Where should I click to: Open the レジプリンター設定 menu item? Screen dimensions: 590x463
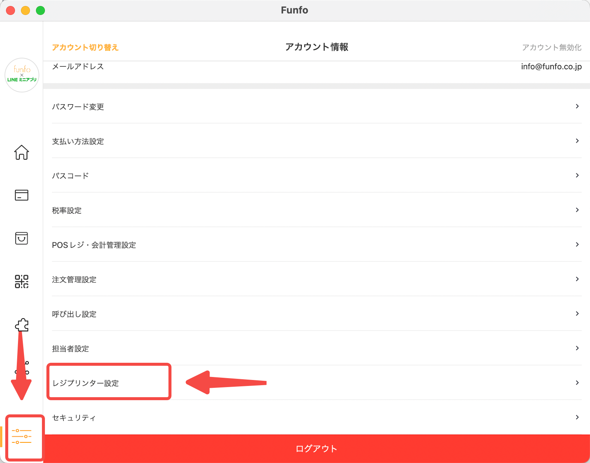86,383
